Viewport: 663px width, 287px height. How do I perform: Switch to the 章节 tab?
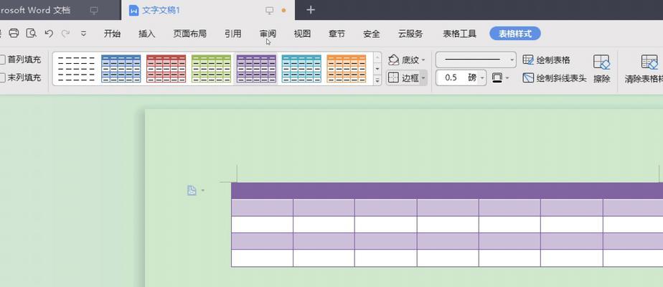337,34
